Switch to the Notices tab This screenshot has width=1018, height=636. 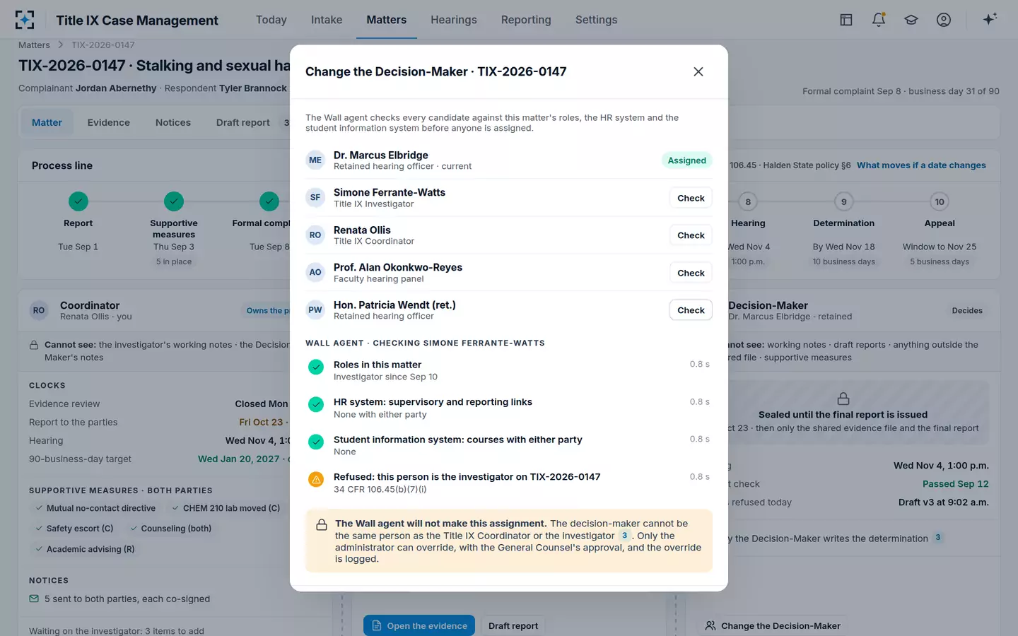click(173, 122)
